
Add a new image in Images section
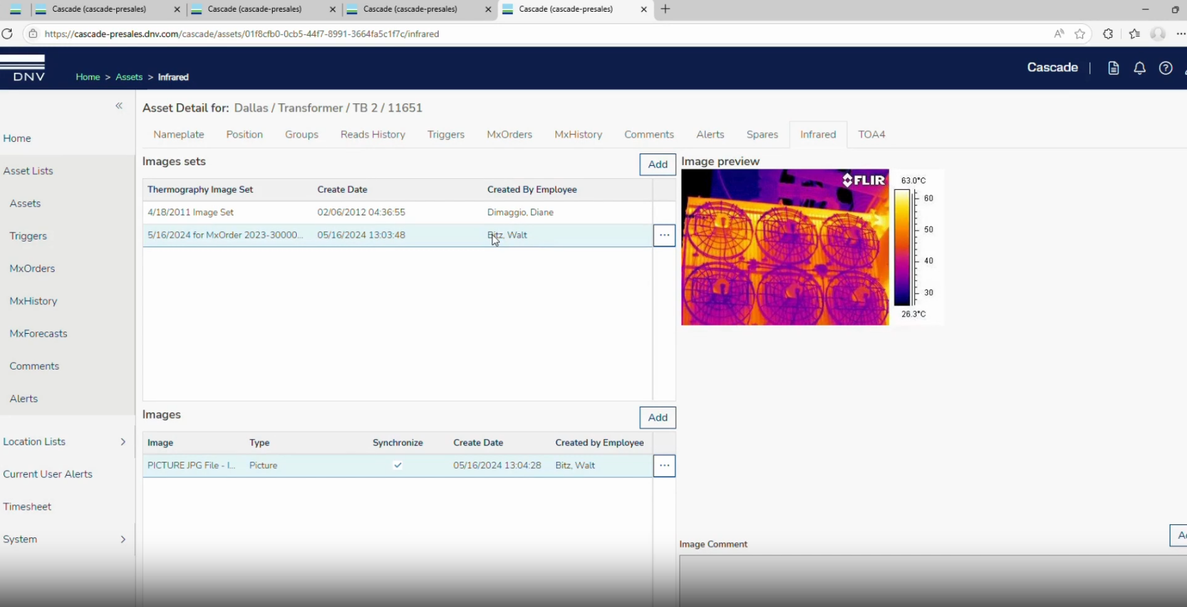(658, 418)
